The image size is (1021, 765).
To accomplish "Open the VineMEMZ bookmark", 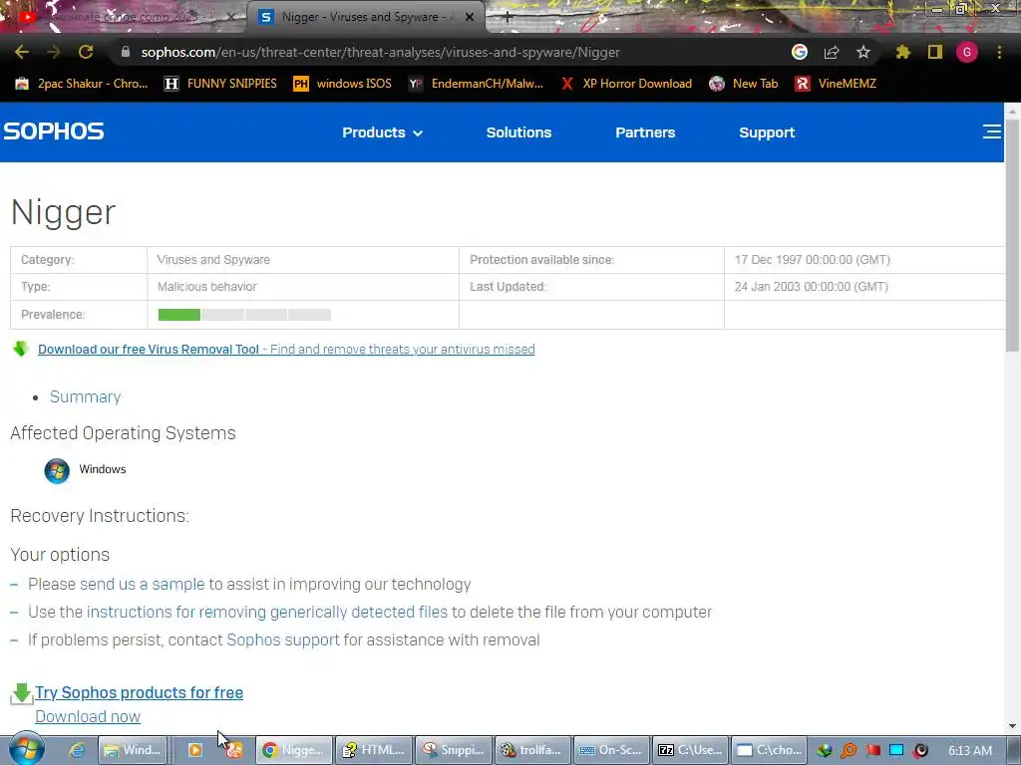I will tap(836, 84).
